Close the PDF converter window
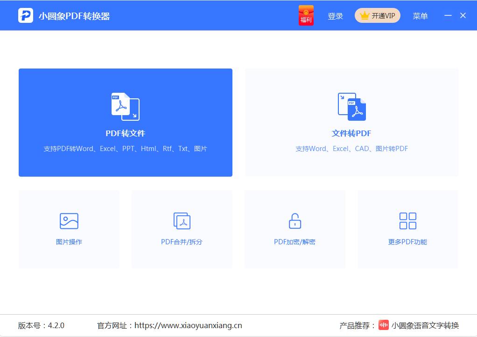 pos(463,15)
